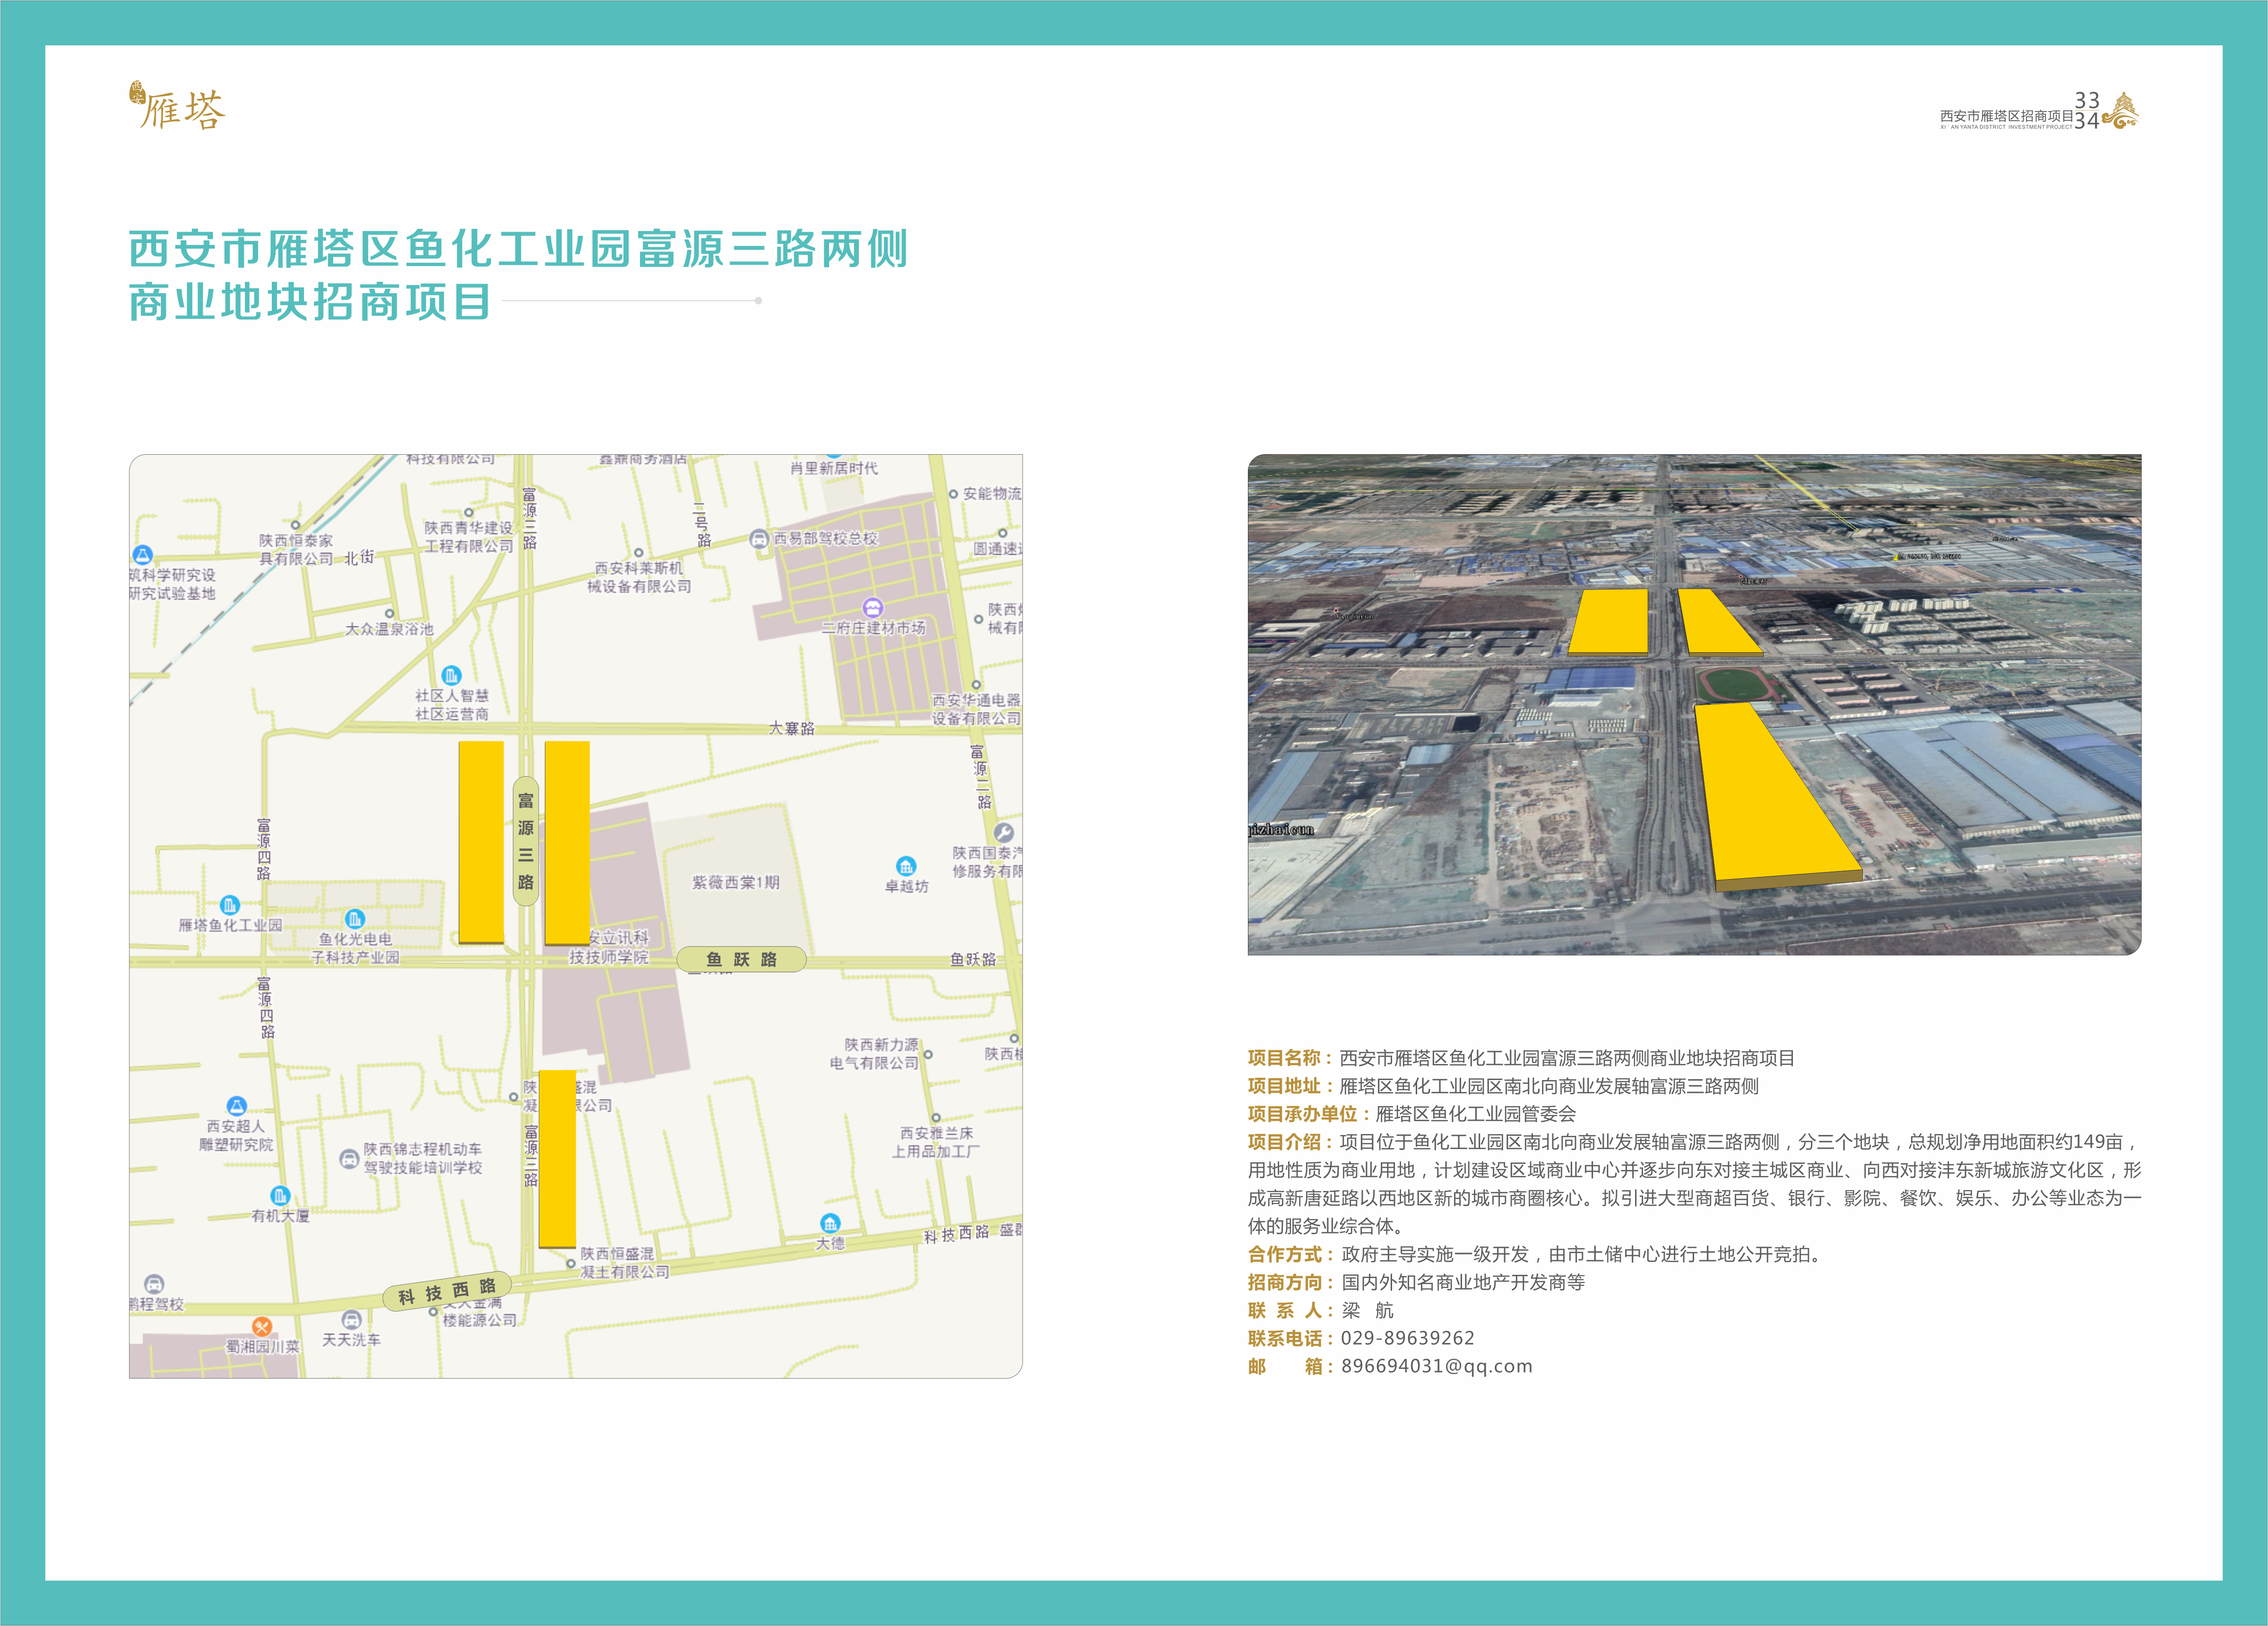Click the 西安超人雕塑研究院 flask icon
2268x1626 pixels.
pyautogui.click(x=236, y=1106)
